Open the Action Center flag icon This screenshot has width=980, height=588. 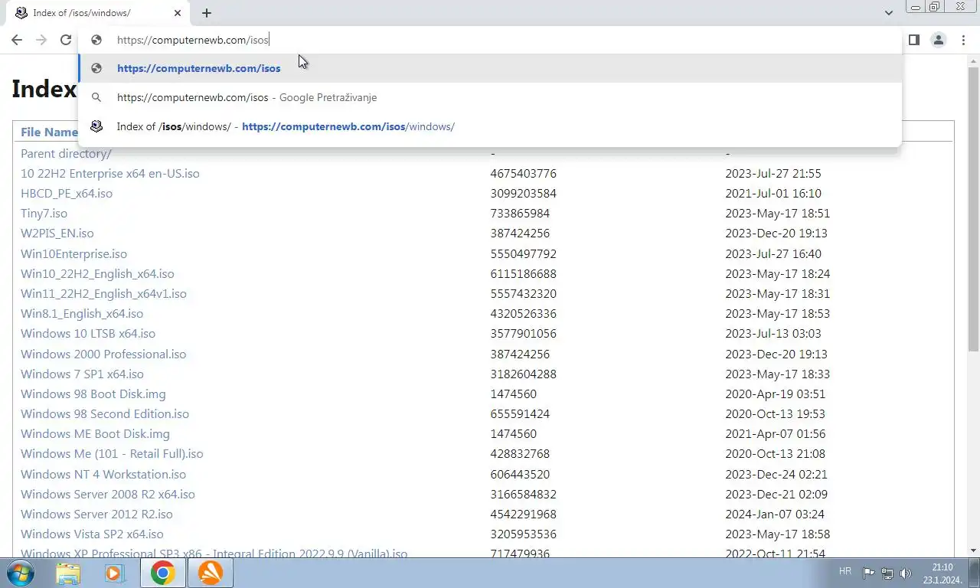click(869, 573)
